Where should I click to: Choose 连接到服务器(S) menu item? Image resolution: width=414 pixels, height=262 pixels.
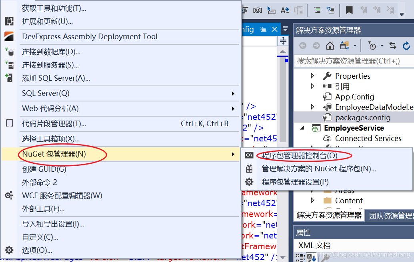tap(120, 65)
